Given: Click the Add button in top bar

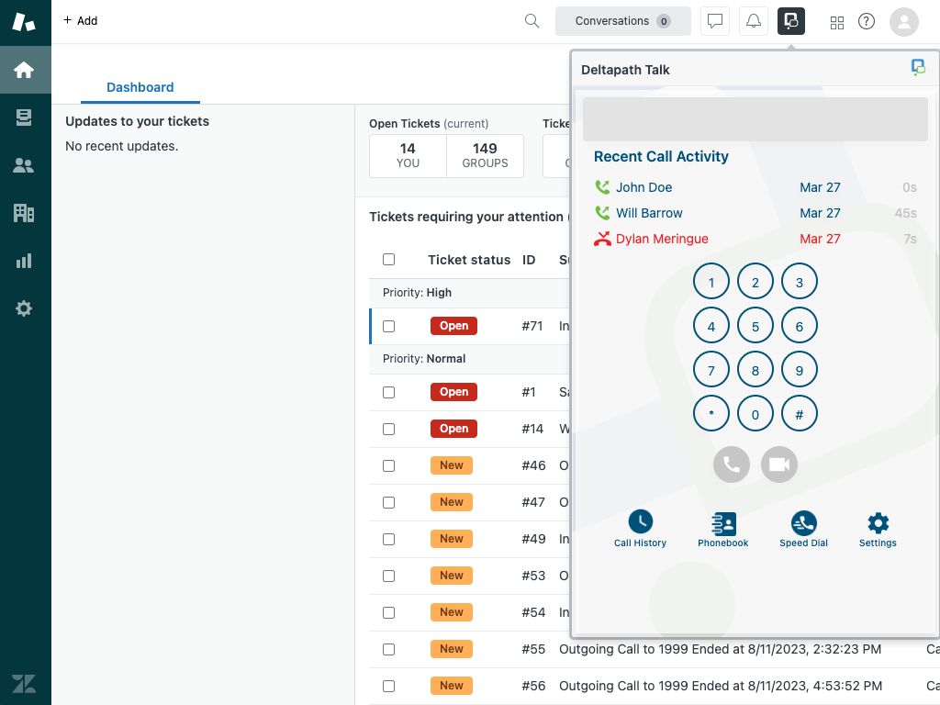Looking at the screenshot, I should click(x=81, y=20).
